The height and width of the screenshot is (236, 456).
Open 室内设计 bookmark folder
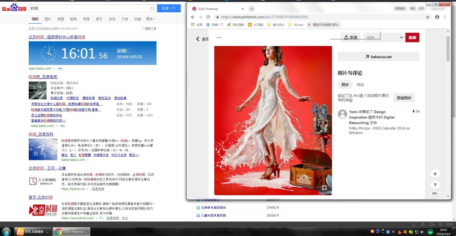coord(276,25)
